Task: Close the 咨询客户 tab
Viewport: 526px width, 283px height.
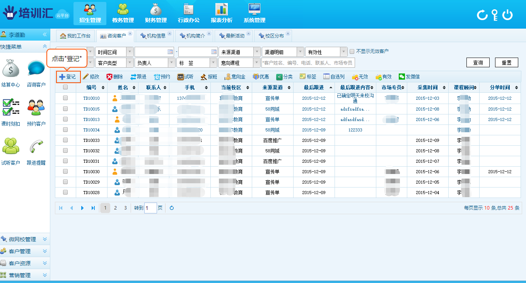Action: (130, 34)
